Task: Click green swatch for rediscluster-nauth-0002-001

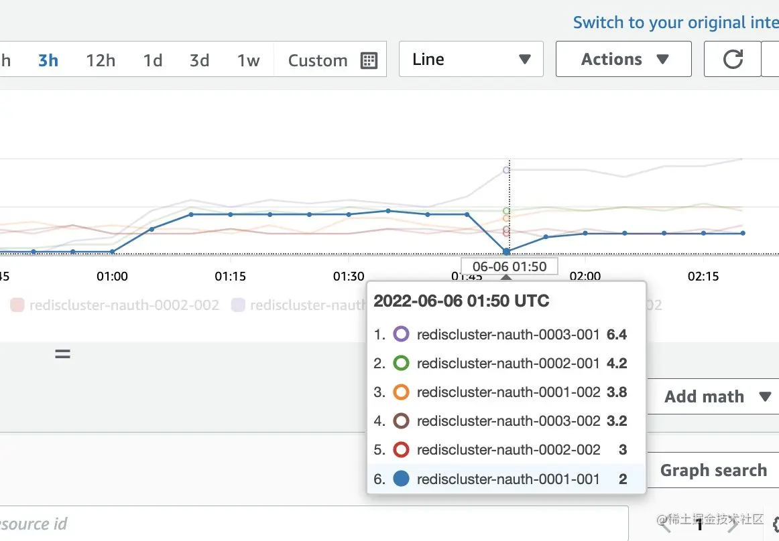Action: pos(401,363)
